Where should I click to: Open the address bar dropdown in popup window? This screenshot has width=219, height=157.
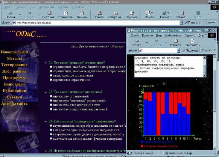click(x=178, y=50)
